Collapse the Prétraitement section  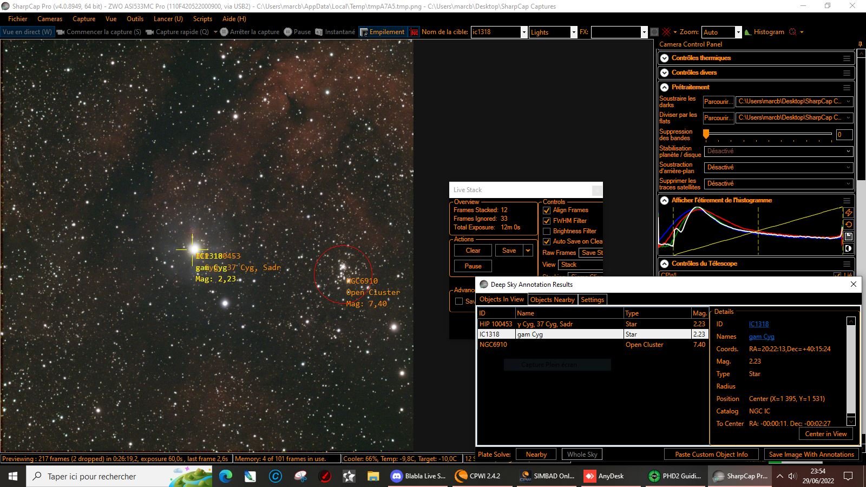[x=664, y=87]
